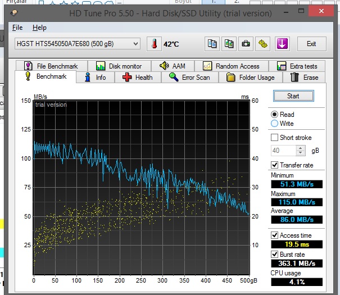Switch to the Random Access tab
340x295 pixels.
click(x=232, y=66)
